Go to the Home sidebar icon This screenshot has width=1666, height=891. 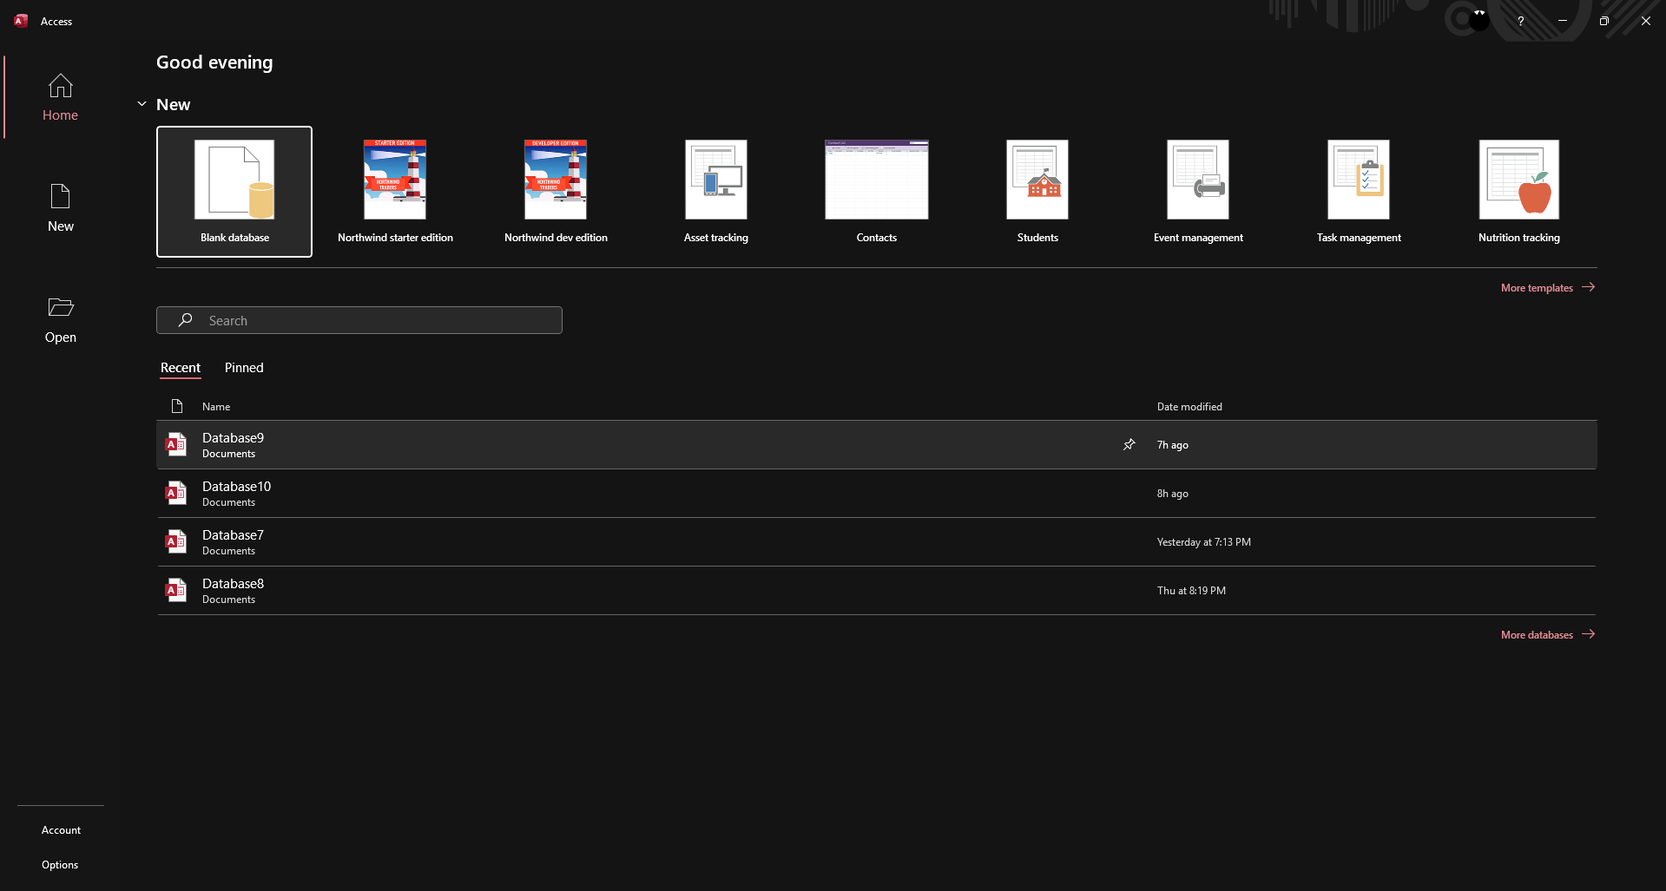click(60, 97)
